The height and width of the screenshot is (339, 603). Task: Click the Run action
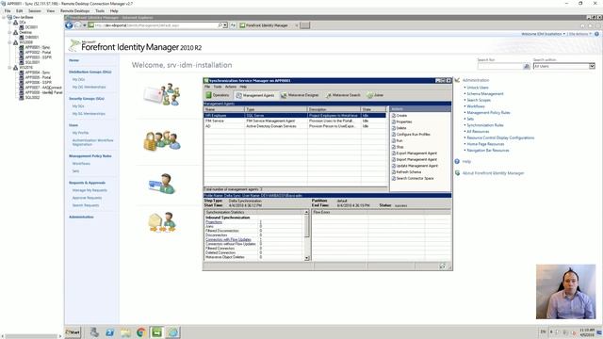pos(397,140)
